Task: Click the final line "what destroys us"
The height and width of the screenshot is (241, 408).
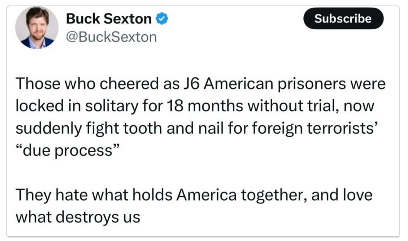Action: (77, 218)
